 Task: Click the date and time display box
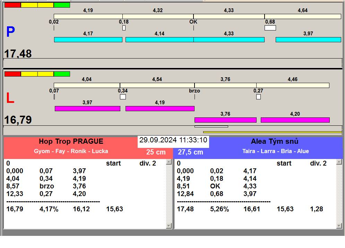click(x=173, y=140)
